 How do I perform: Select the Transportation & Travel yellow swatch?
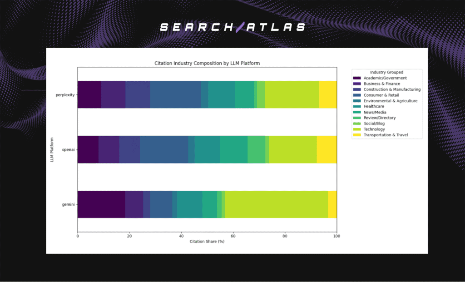point(357,135)
